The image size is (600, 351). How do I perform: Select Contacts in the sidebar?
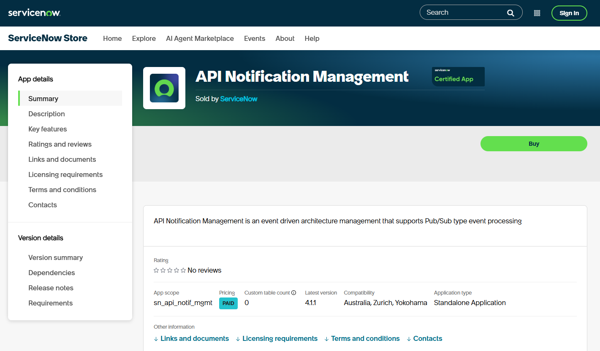[43, 205]
